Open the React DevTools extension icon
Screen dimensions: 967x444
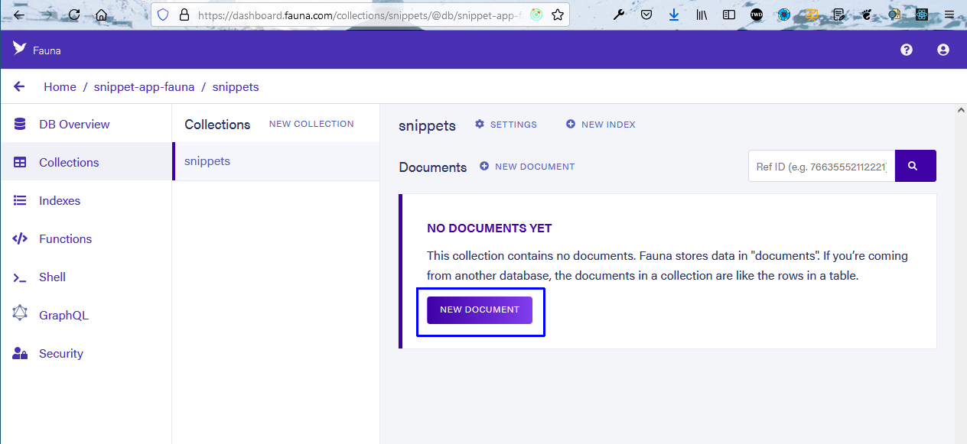[x=922, y=15]
